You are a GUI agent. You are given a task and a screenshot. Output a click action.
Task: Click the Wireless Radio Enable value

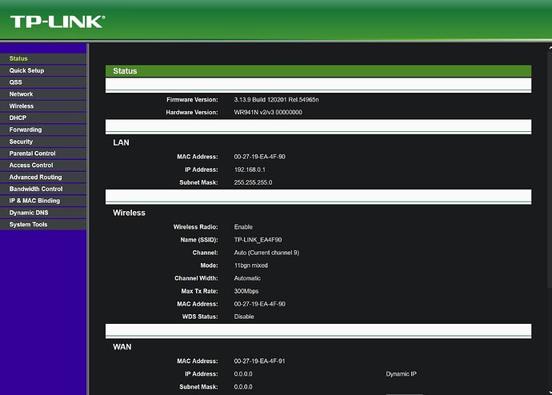tap(243, 227)
